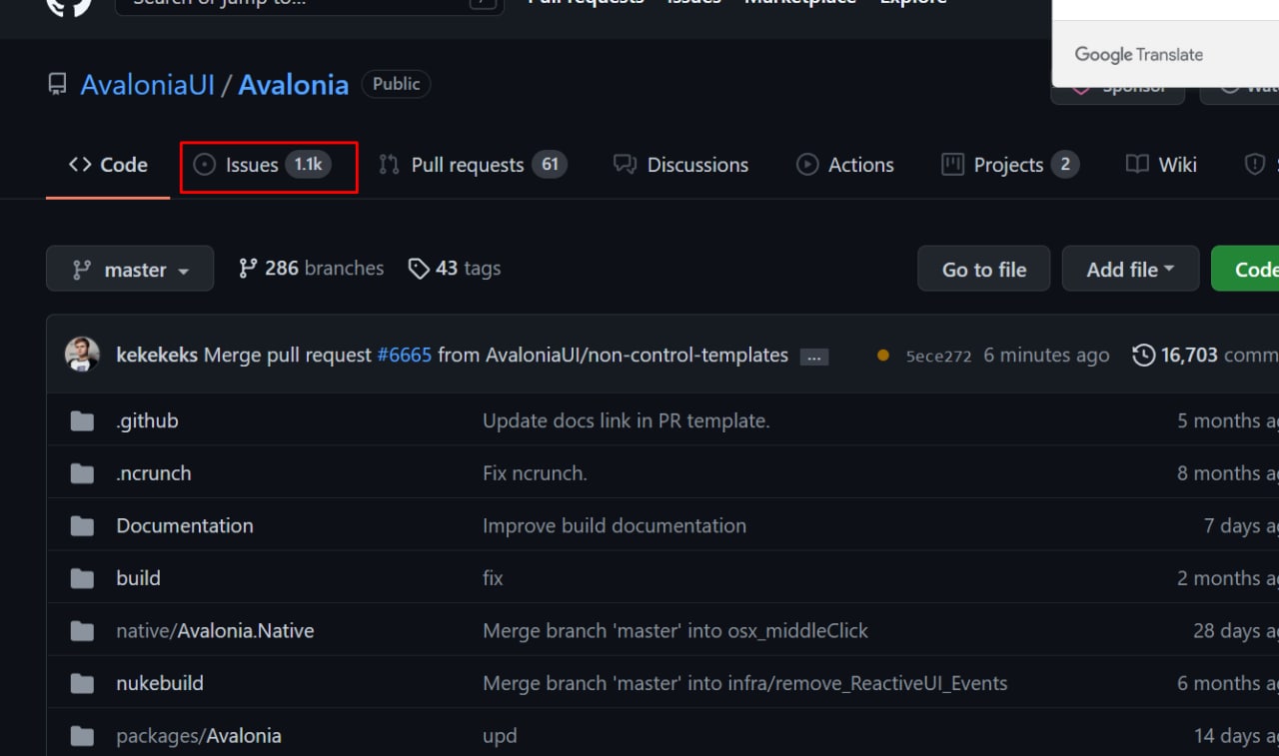View the 43 tags link

pyautogui.click(x=455, y=269)
